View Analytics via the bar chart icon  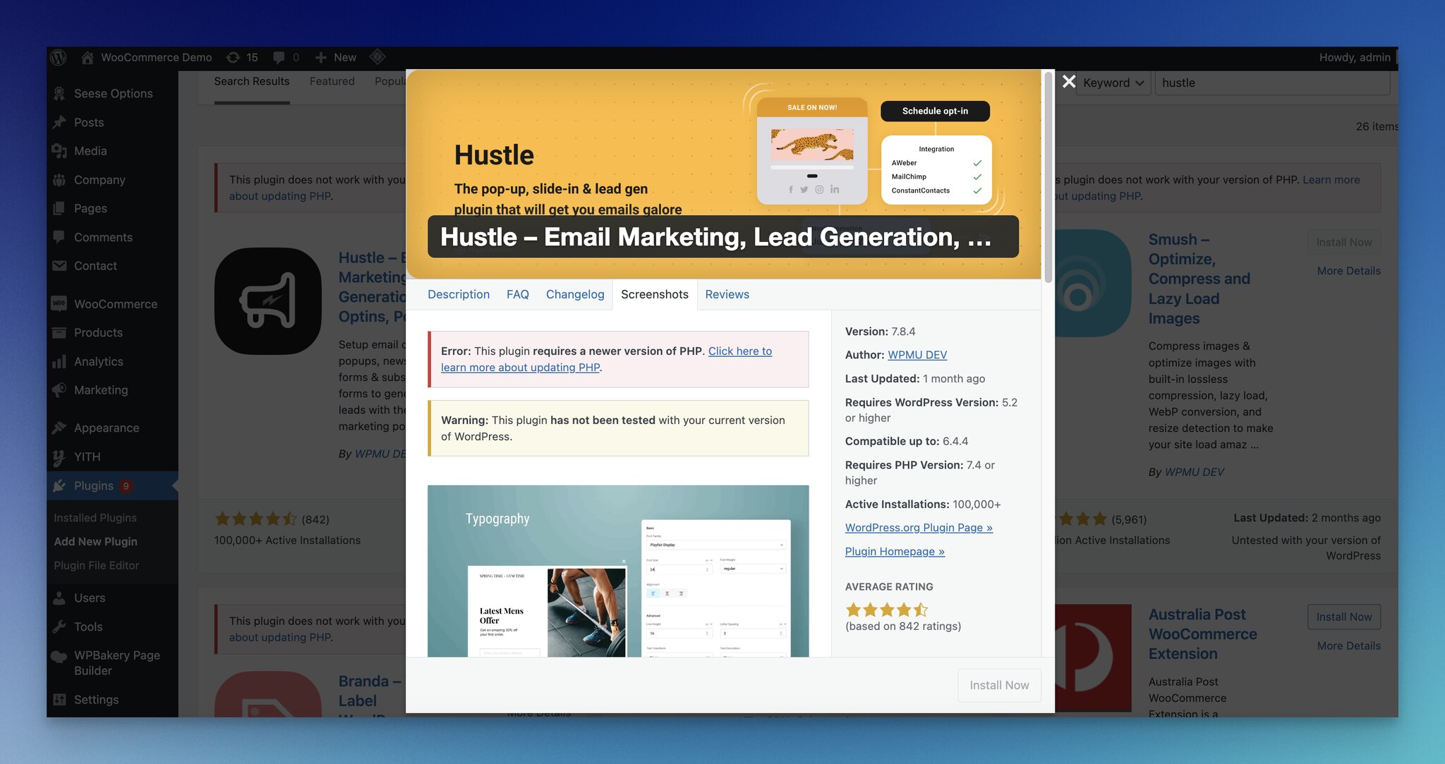tap(60, 361)
